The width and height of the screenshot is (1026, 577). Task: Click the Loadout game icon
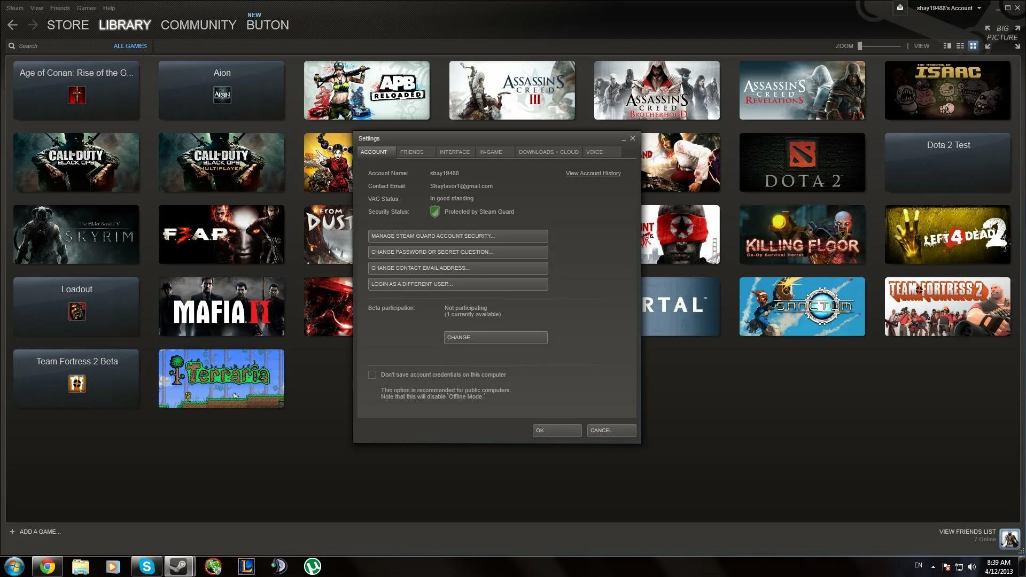[x=76, y=311]
